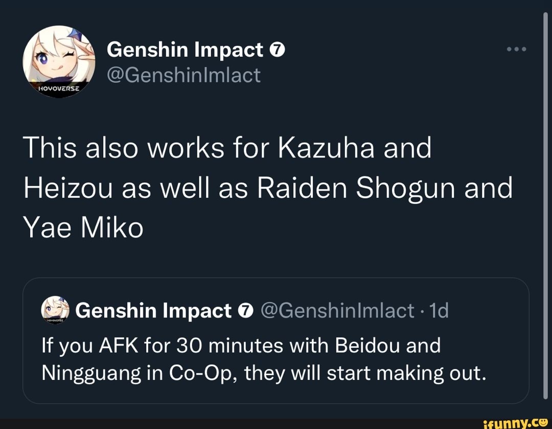Image resolution: width=552 pixels, height=429 pixels.
Task: Open the three-dot more options menu
Action: tap(517, 49)
